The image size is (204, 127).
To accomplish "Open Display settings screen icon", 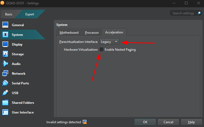I will [x=5, y=44].
